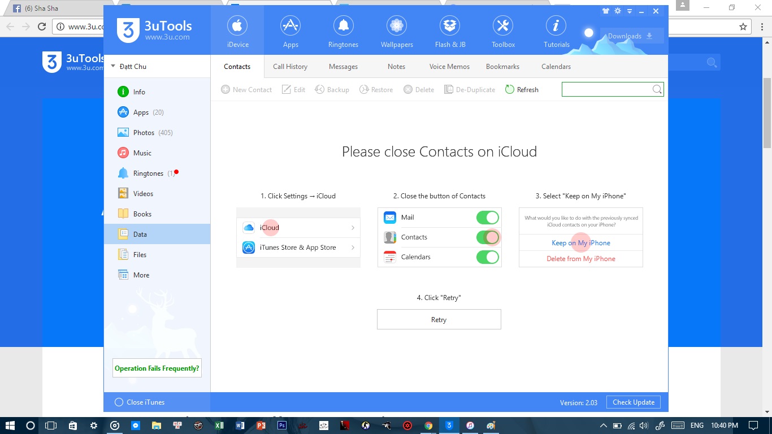Switch to the Contacts tab
Viewport: 772px width, 434px height.
point(237,66)
